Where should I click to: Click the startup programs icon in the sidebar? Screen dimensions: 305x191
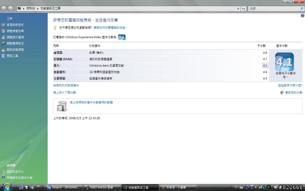coord(3,24)
